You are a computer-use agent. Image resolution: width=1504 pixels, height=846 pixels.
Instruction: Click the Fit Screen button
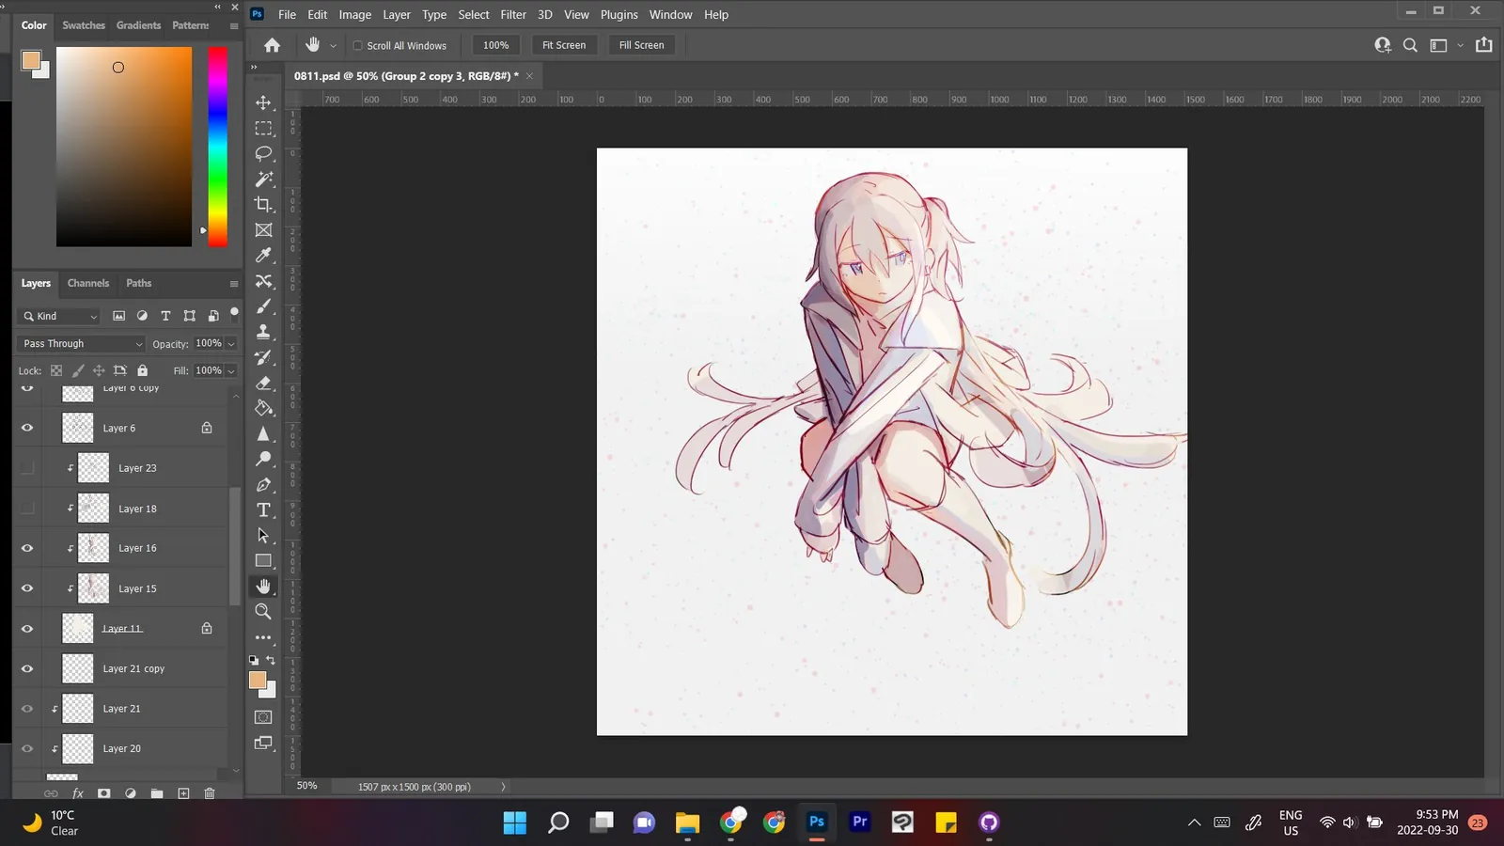click(x=564, y=45)
